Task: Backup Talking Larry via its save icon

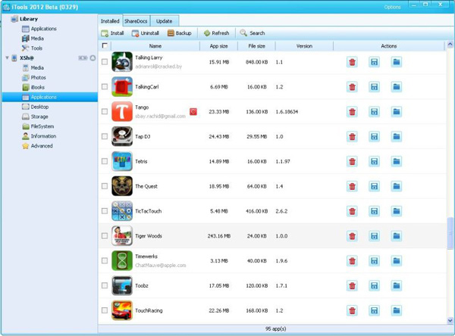Action: pos(374,62)
